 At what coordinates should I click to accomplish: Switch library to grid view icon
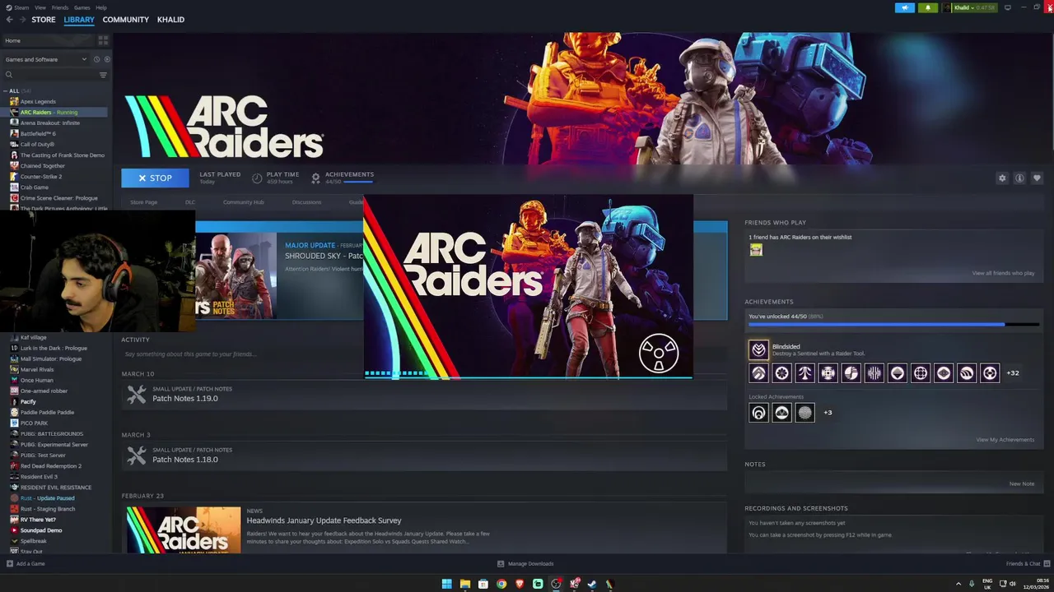pyautogui.click(x=103, y=40)
